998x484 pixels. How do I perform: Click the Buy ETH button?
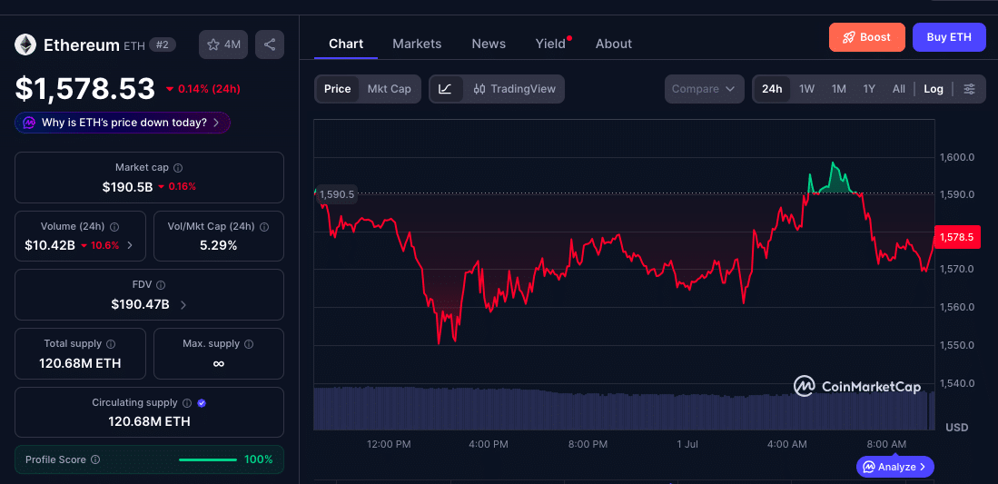click(x=948, y=37)
